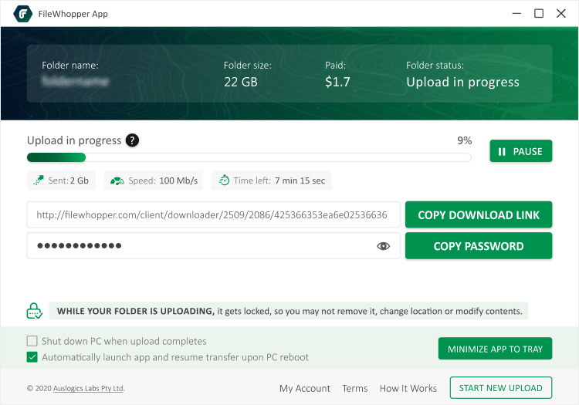Go to My Account
579x405 pixels.
(305, 388)
